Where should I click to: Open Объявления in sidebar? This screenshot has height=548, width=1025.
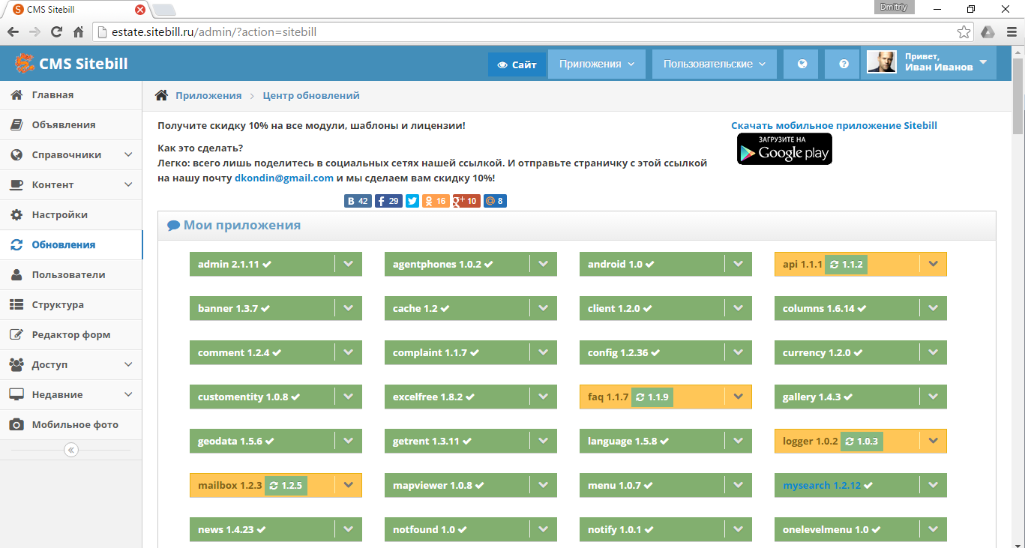coord(71,125)
